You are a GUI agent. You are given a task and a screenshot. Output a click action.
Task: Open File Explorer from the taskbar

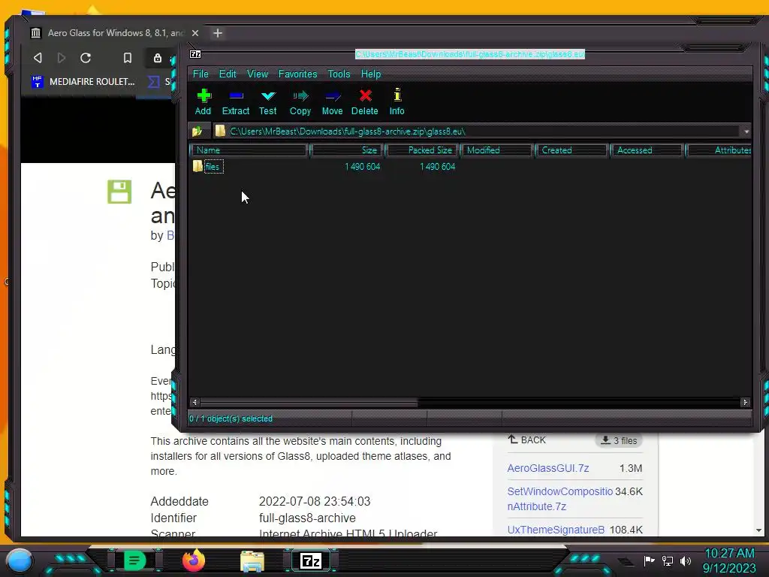coord(252,560)
